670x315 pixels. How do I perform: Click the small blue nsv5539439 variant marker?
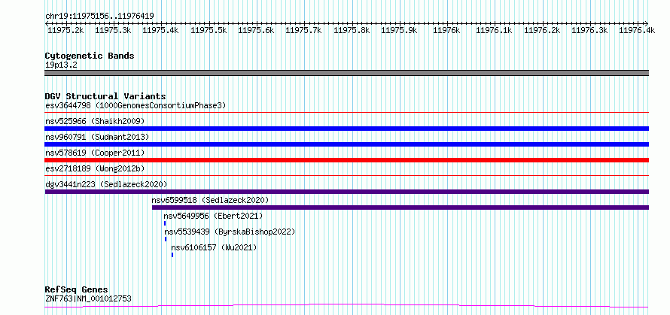(x=166, y=239)
